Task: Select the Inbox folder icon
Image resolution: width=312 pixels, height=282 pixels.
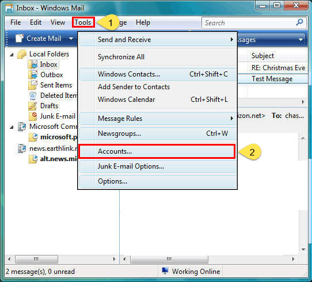Action: tap(33, 64)
